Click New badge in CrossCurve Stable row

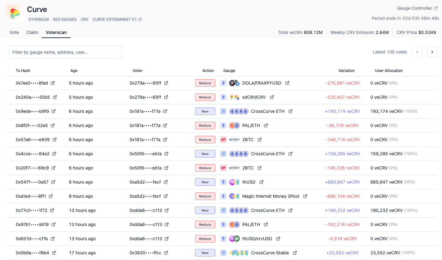[205, 253]
